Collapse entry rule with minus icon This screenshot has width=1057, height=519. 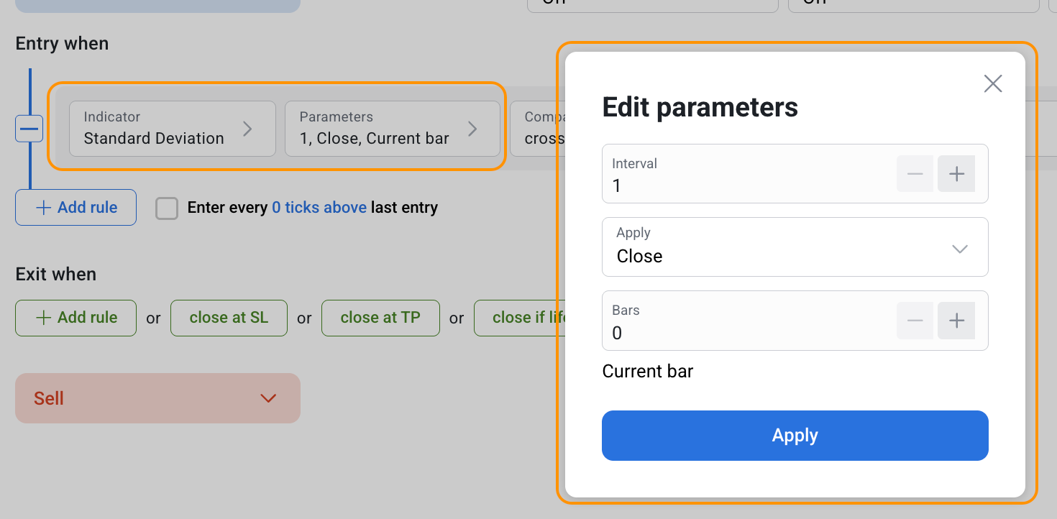tap(29, 129)
